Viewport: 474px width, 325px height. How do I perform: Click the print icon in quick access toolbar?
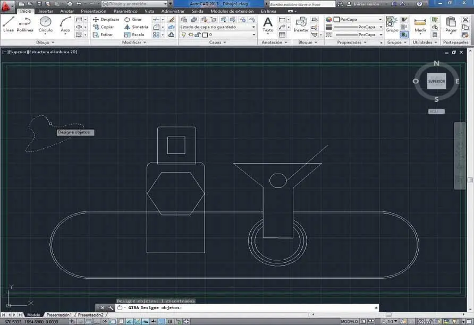coord(70,4)
